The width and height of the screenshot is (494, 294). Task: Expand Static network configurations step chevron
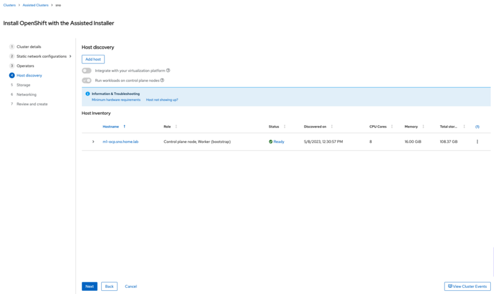tap(70, 56)
